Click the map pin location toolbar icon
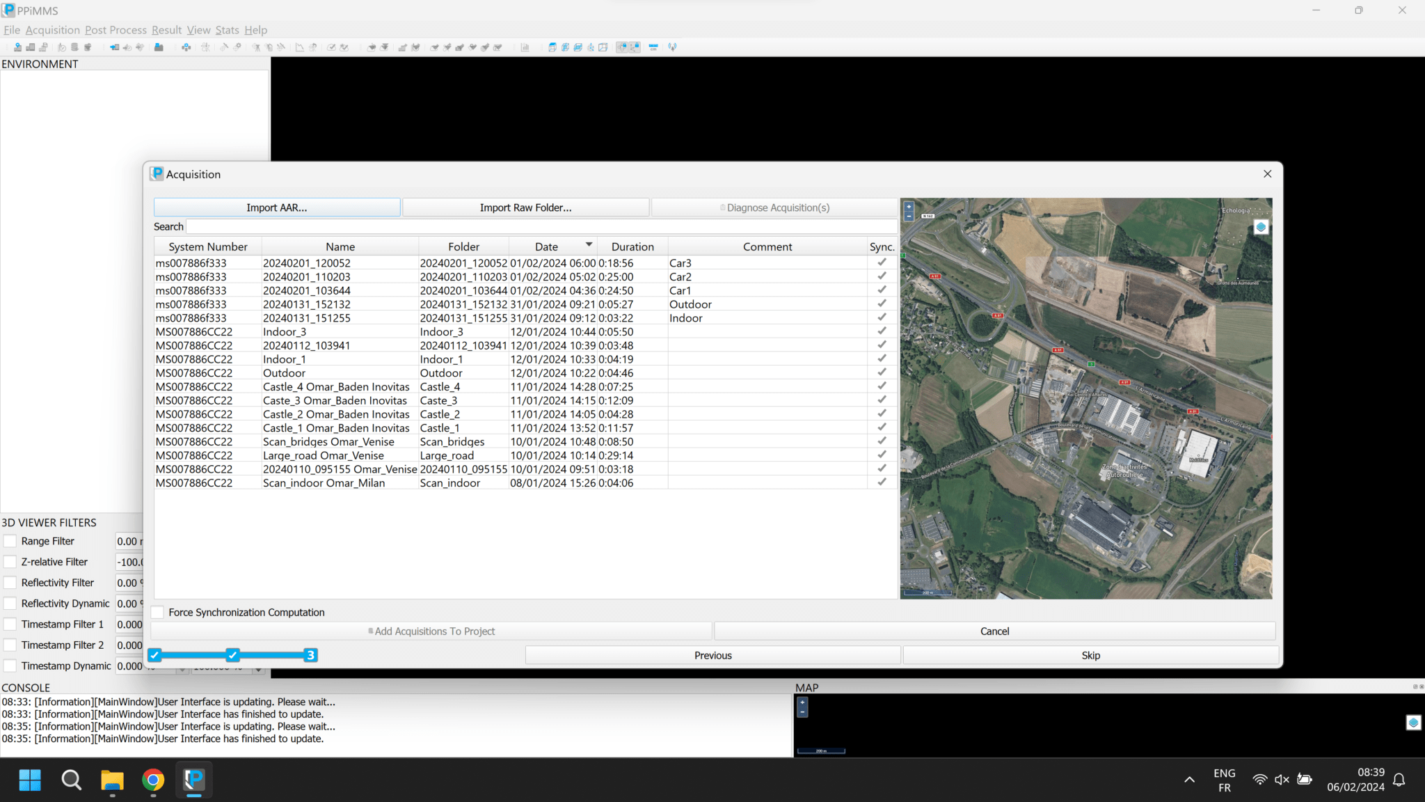Screen dimensions: 1425x802 pos(17,47)
